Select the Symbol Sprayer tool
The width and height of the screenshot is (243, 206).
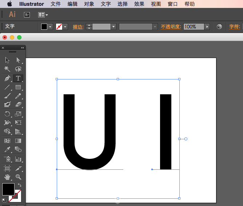click(x=7, y=159)
